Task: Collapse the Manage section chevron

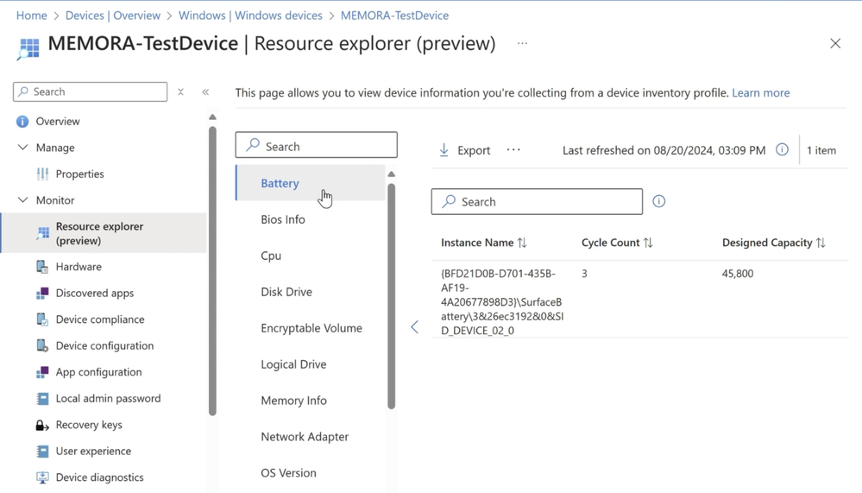Action: (x=22, y=148)
